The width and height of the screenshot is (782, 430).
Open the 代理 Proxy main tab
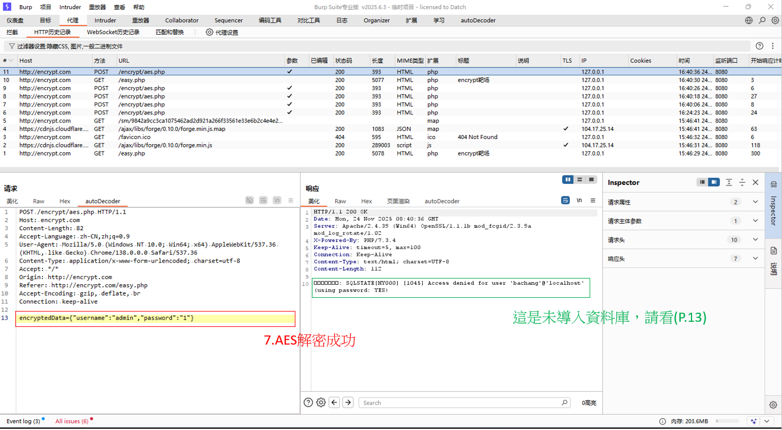[x=72, y=20]
